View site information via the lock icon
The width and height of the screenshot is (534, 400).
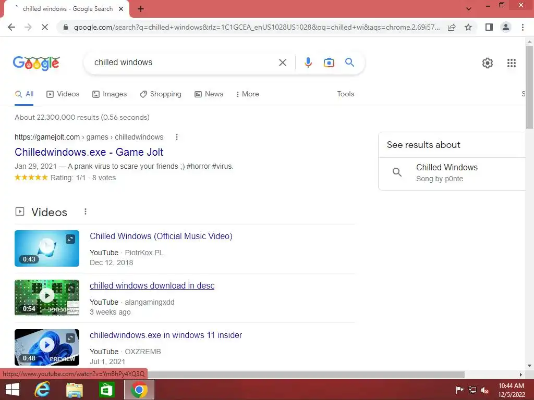66,27
